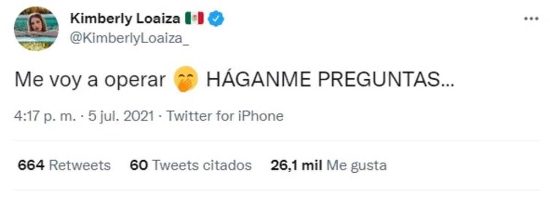Click the "Tweets citados" label
Screen dimensions: 550x197
point(202,165)
